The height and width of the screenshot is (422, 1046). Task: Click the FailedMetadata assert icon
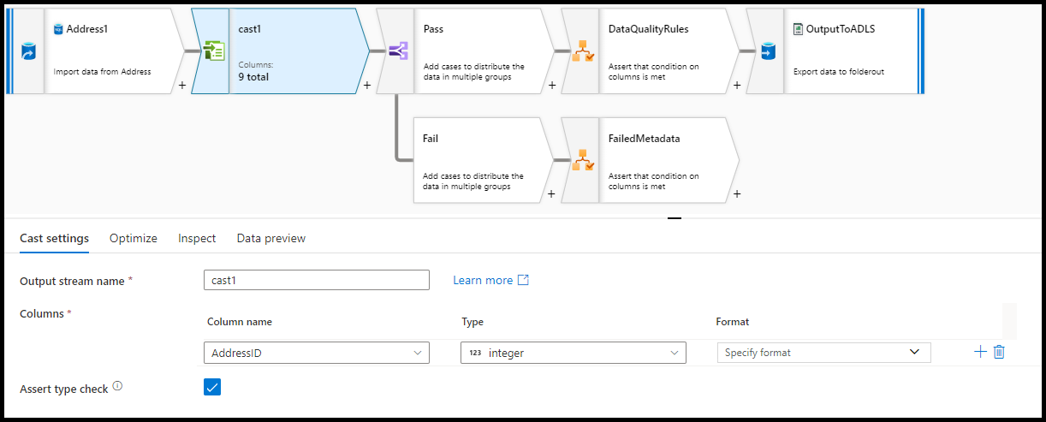point(583,160)
